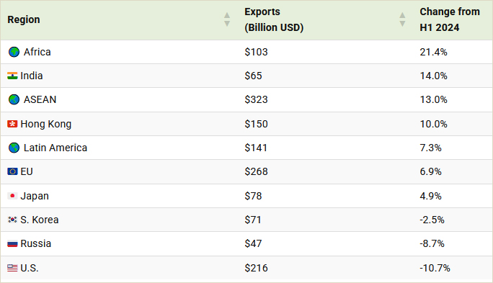Select the Africa 21.4% change cell
493x283 pixels.
(x=453, y=52)
